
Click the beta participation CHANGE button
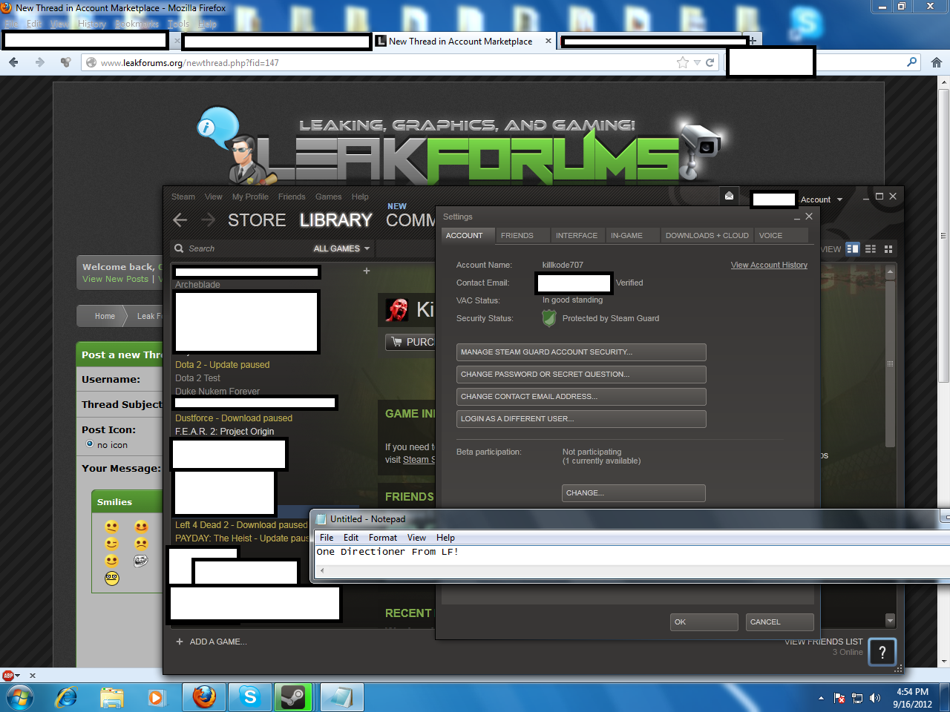coord(634,493)
